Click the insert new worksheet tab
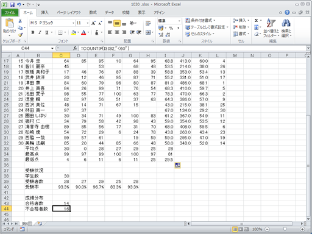Screen dimensions: 312x234 pos(40,224)
